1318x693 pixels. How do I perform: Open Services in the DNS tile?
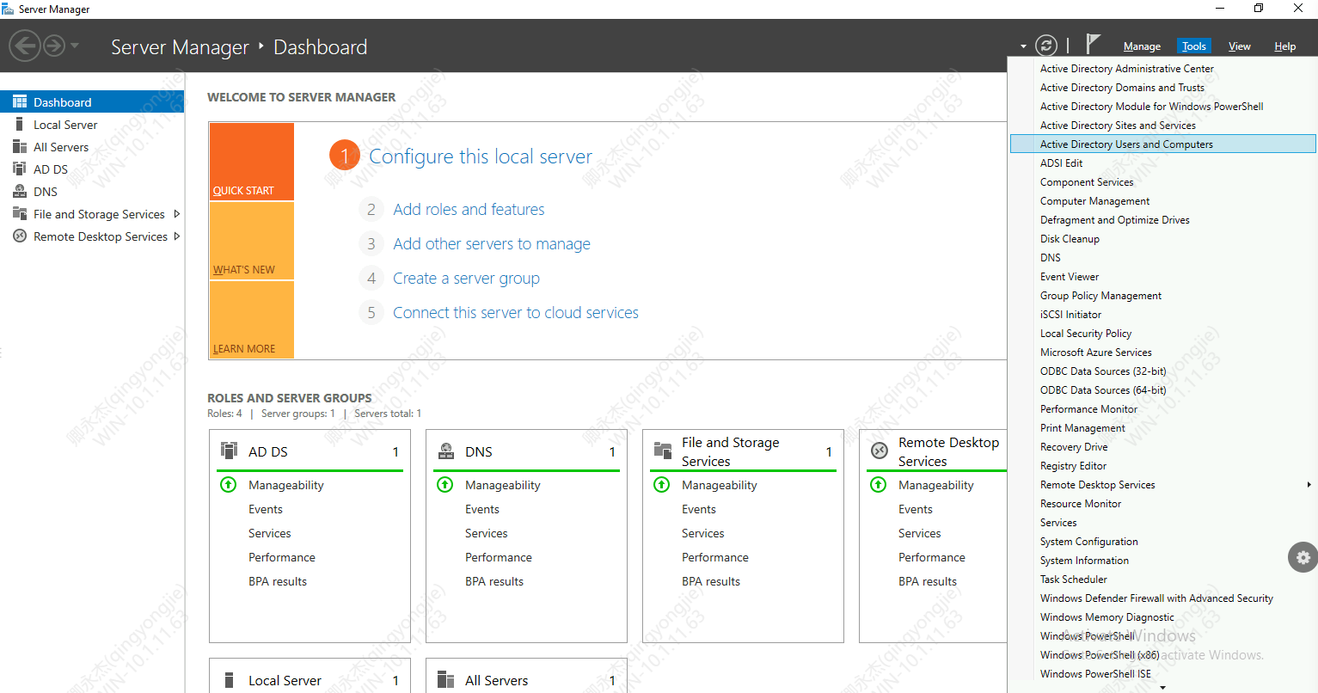487,533
